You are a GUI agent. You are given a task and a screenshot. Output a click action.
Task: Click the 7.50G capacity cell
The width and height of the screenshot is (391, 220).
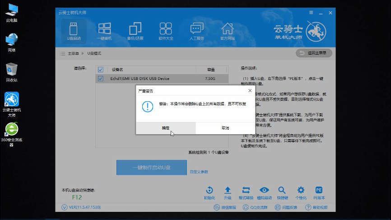click(x=210, y=79)
